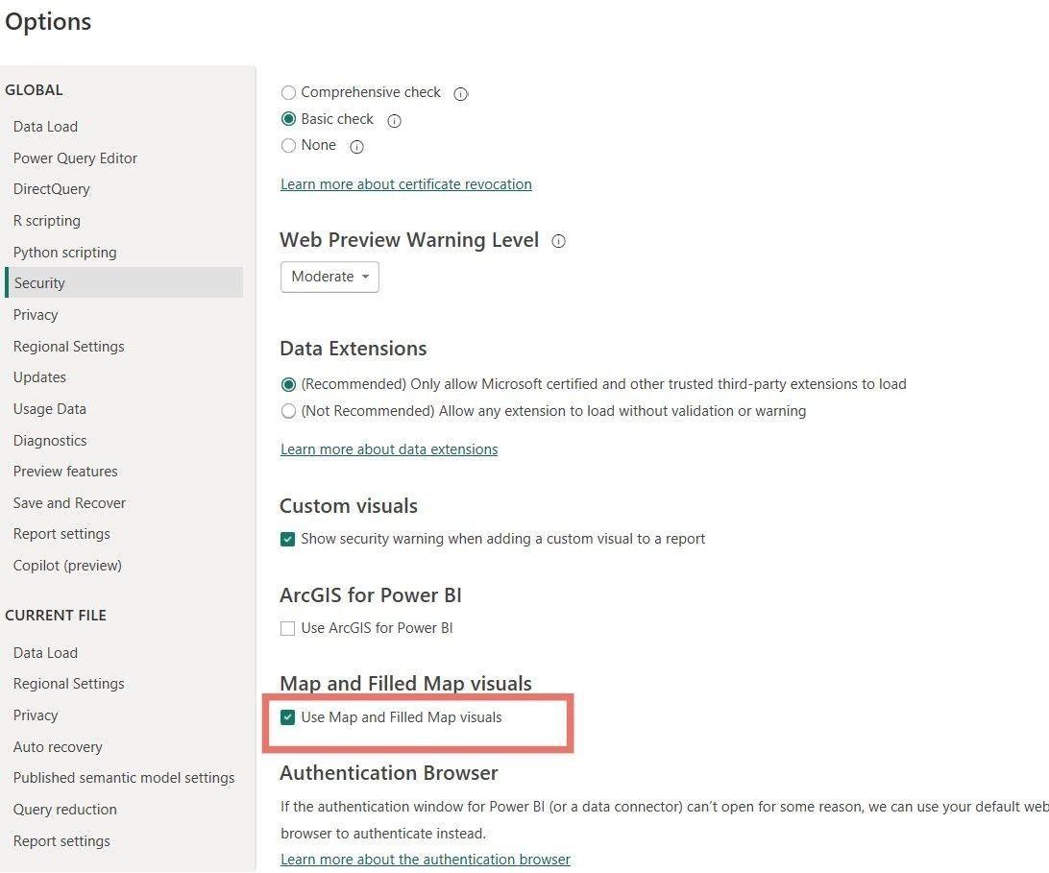Screen dimensions: 1049x873
Task: Open Save and Recover options
Action: (x=69, y=503)
